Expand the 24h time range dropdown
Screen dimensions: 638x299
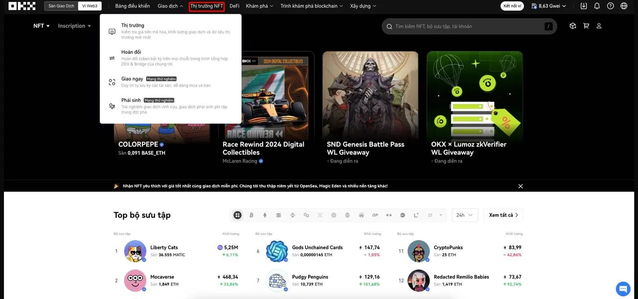point(465,215)
